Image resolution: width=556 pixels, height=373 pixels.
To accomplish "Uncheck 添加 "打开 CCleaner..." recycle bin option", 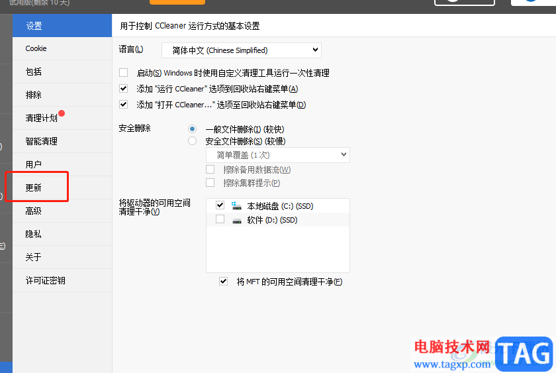I will [x=123, y=104].
